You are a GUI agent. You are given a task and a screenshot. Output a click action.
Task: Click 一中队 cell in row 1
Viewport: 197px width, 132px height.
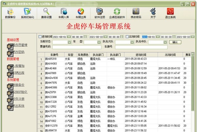115,59
